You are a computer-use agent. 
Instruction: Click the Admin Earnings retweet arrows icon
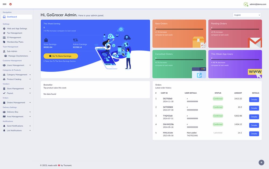[x=76, y=40]
